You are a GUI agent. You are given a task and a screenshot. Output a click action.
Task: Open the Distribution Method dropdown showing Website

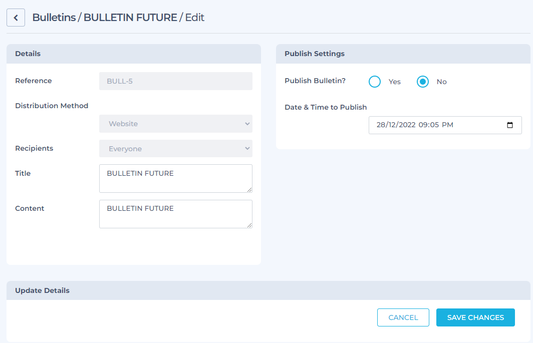click(176, 124)
